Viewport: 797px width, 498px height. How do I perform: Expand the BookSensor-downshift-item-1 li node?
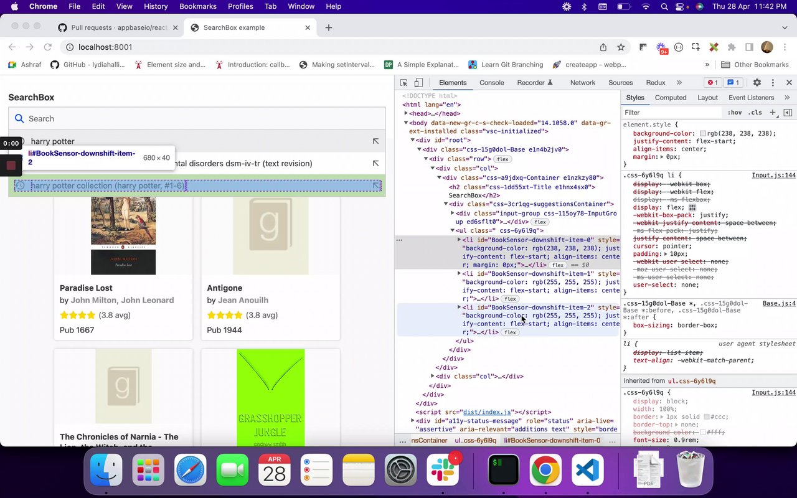(460, 274)
